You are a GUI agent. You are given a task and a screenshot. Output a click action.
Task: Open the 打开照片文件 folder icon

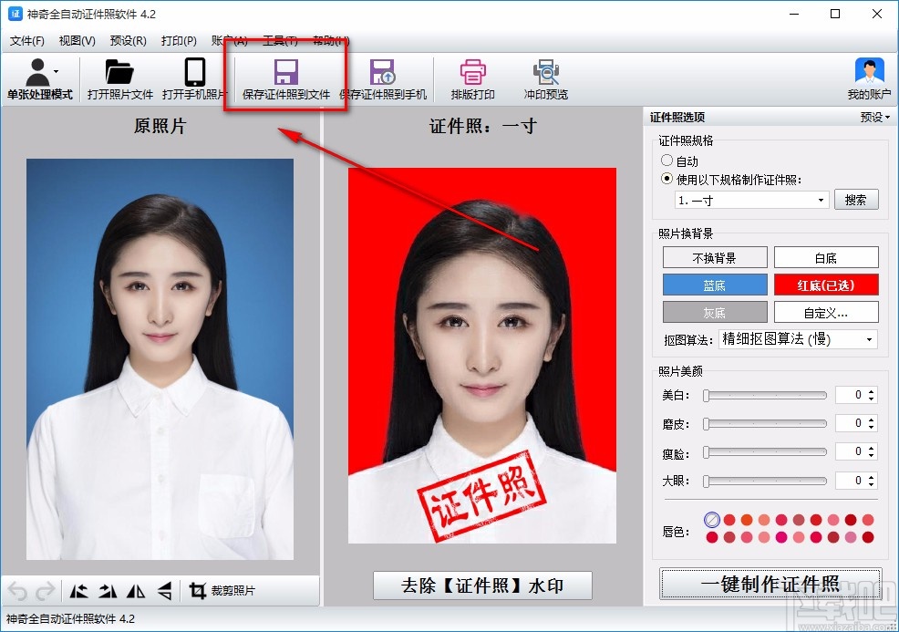[x=119, y=72]
